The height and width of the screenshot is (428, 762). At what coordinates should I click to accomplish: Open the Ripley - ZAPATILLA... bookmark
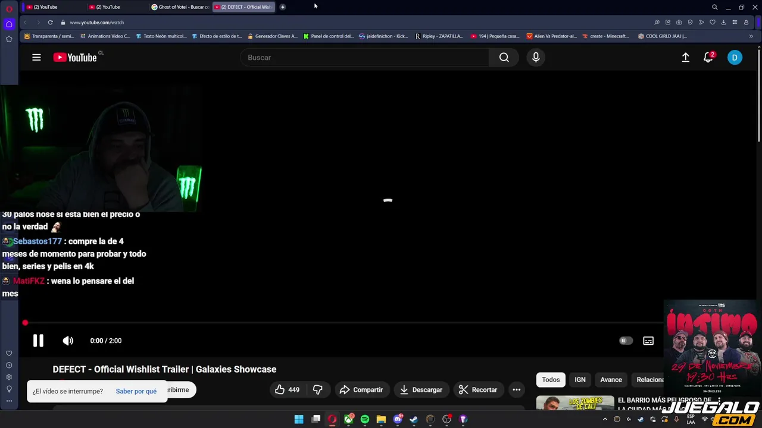pyautogui.click(x=439, y=36)
